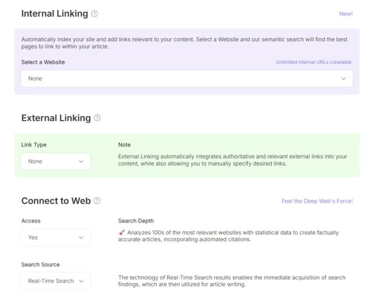This screenshot has height=301, width=374.
Task: Click the External Linking note text
Action: point(233,160)
